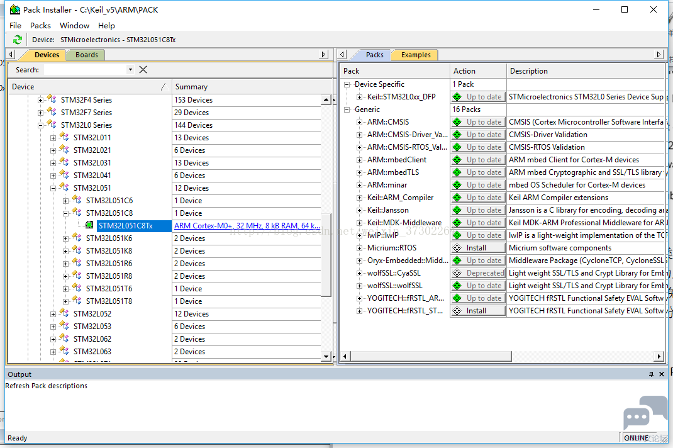Clear the search field with X icon
Image resolution: width=673 pixels, height=448 pixels.
[143, 70]
